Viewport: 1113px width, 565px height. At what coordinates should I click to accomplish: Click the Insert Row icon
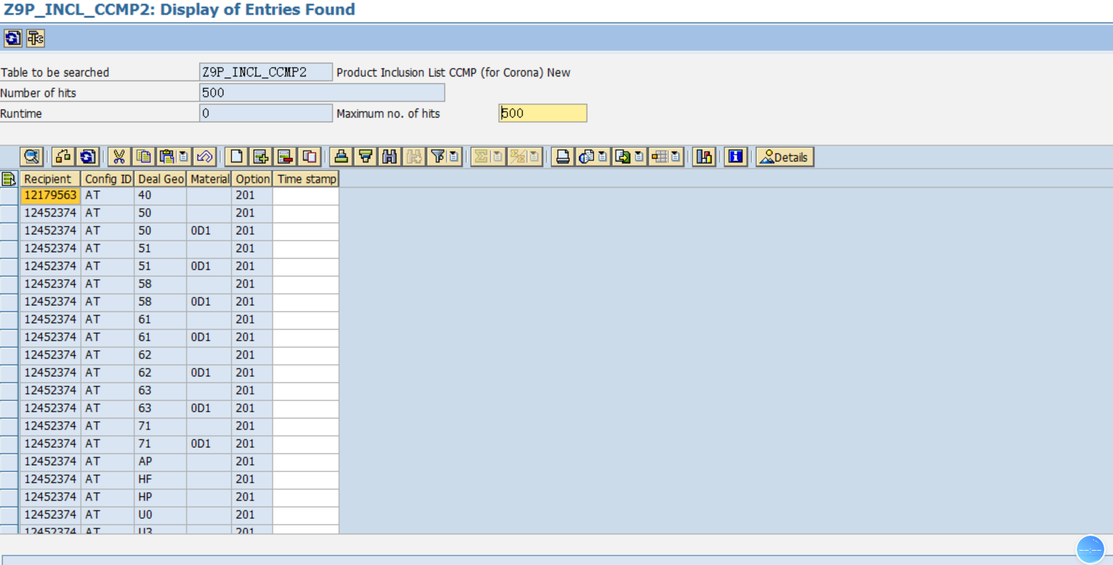coord(261,157)
